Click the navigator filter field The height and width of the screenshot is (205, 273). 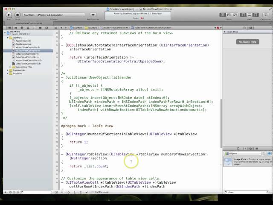pyautogui.click(x=37, y=192)
